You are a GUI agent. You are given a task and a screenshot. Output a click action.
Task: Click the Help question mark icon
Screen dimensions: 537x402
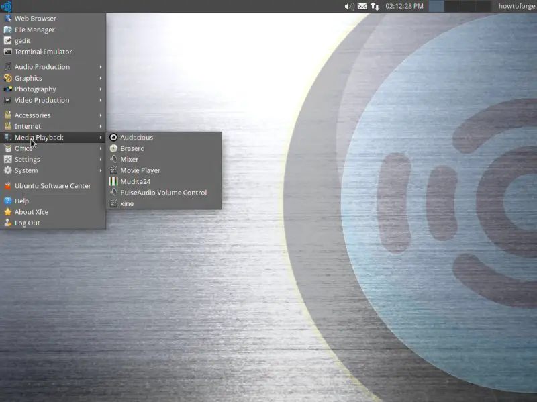click(7, 201)
